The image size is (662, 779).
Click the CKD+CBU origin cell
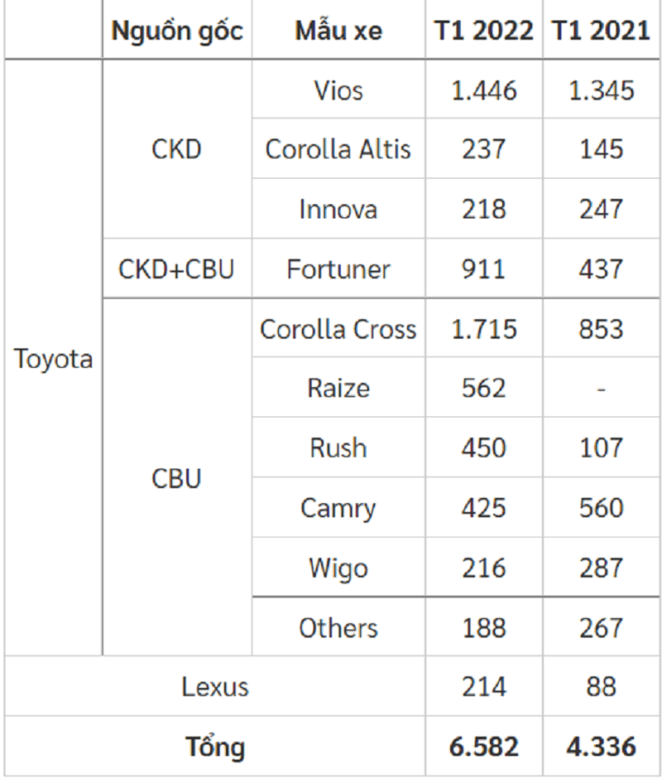177,269
